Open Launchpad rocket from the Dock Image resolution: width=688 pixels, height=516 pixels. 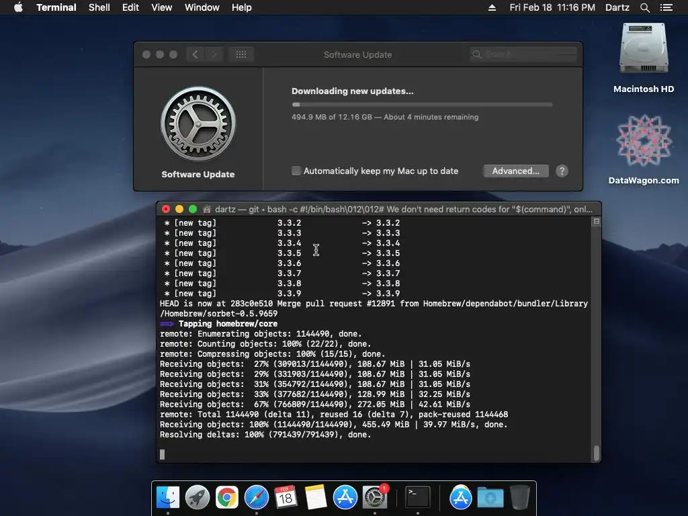coord(197,498)
